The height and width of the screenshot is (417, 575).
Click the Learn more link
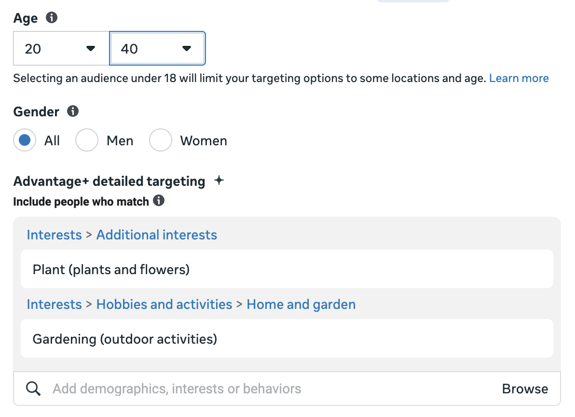coord(519,78)
